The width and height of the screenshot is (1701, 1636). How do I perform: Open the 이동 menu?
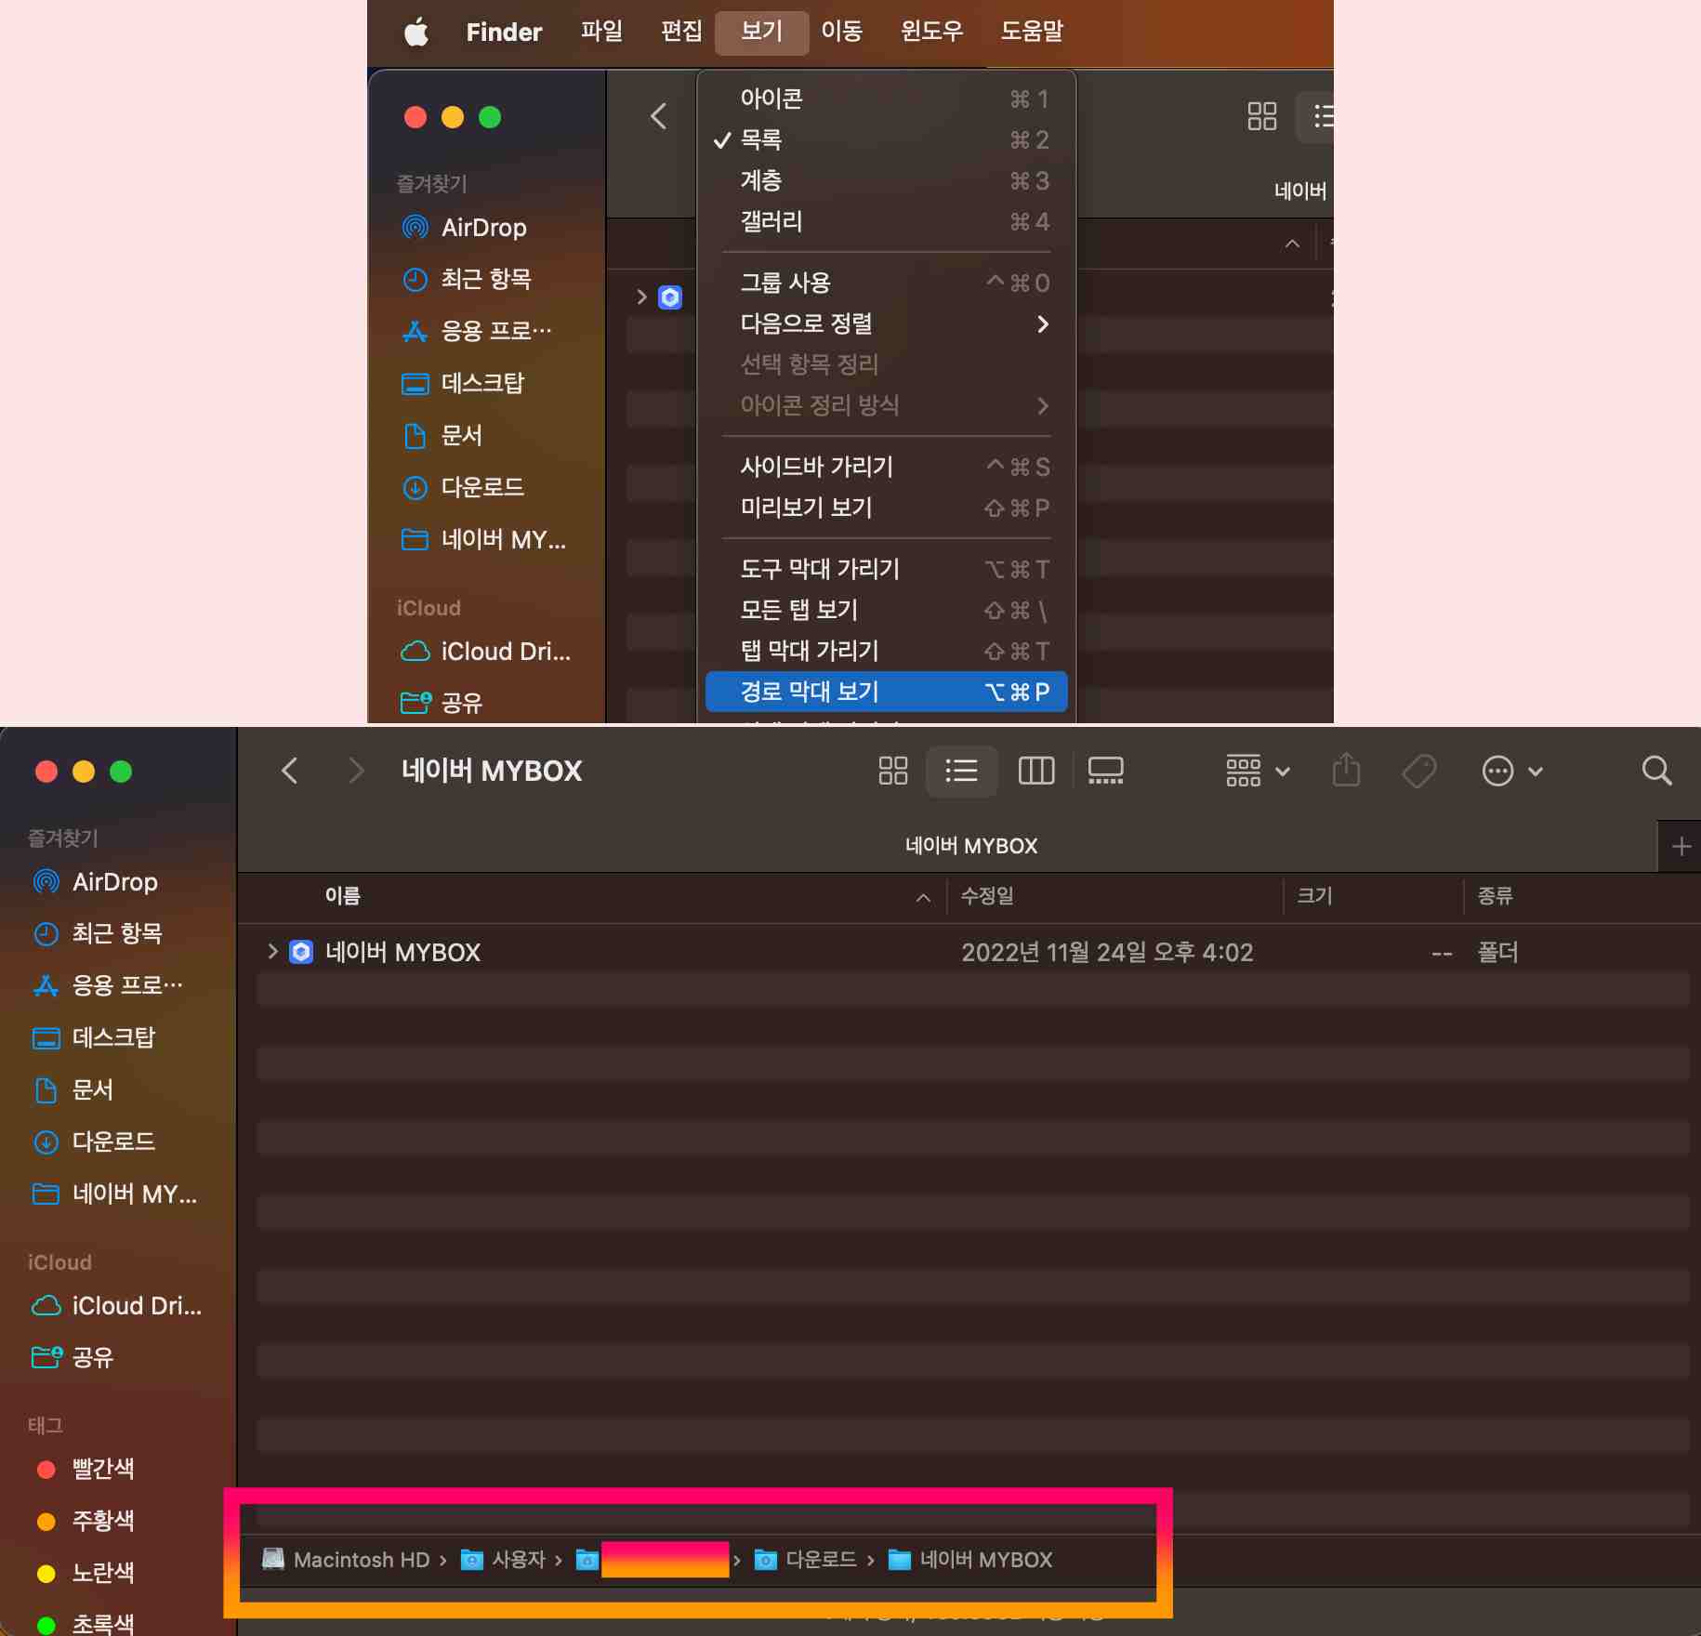[841, 32]
